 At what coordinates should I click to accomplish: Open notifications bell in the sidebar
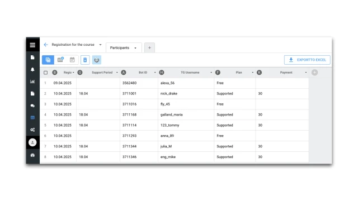point(32,69)
